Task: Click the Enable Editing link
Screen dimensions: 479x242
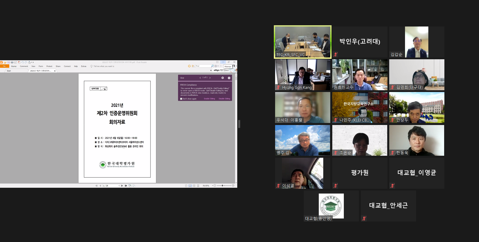Action: pos(209,99)
